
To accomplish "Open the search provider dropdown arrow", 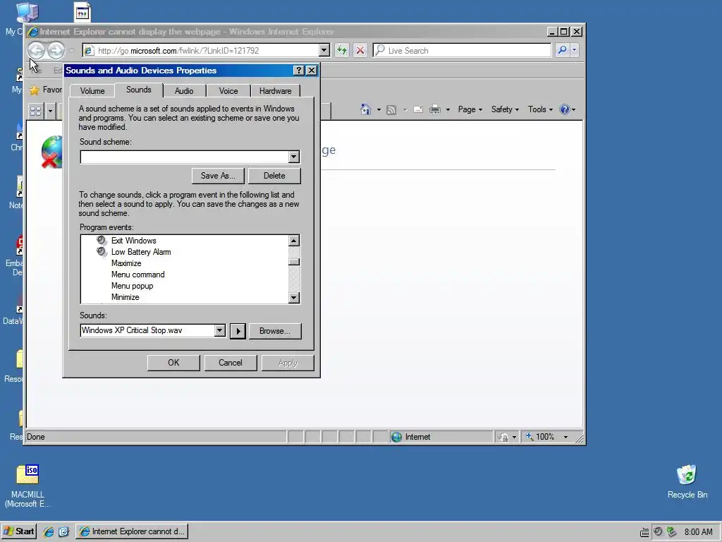I will [575, 50].
